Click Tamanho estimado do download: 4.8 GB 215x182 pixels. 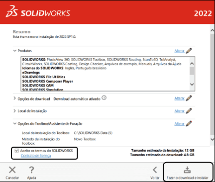162,155
